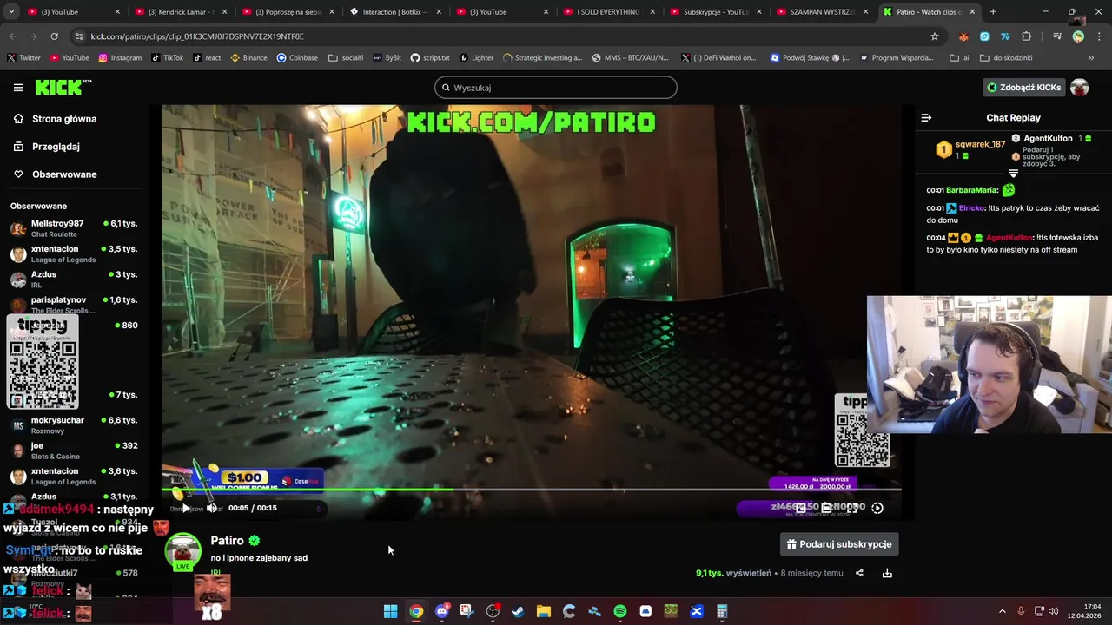
Task: Open Binance bookmark
Action: [x=248, y=58]
